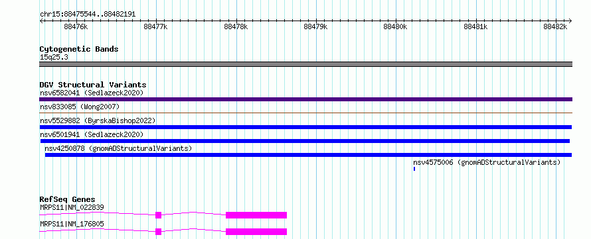Click the RefSeq Genes track title
The image size is (591, 239).
68,199
